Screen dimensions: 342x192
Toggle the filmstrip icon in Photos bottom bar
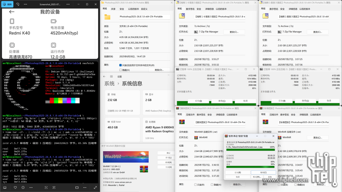(5, 187)
